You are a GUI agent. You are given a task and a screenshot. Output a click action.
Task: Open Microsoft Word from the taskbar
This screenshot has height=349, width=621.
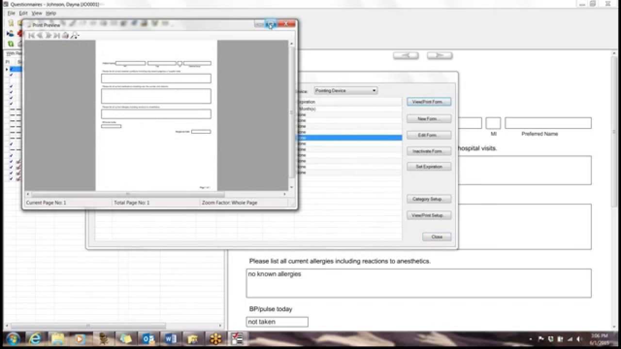[171, 338]
